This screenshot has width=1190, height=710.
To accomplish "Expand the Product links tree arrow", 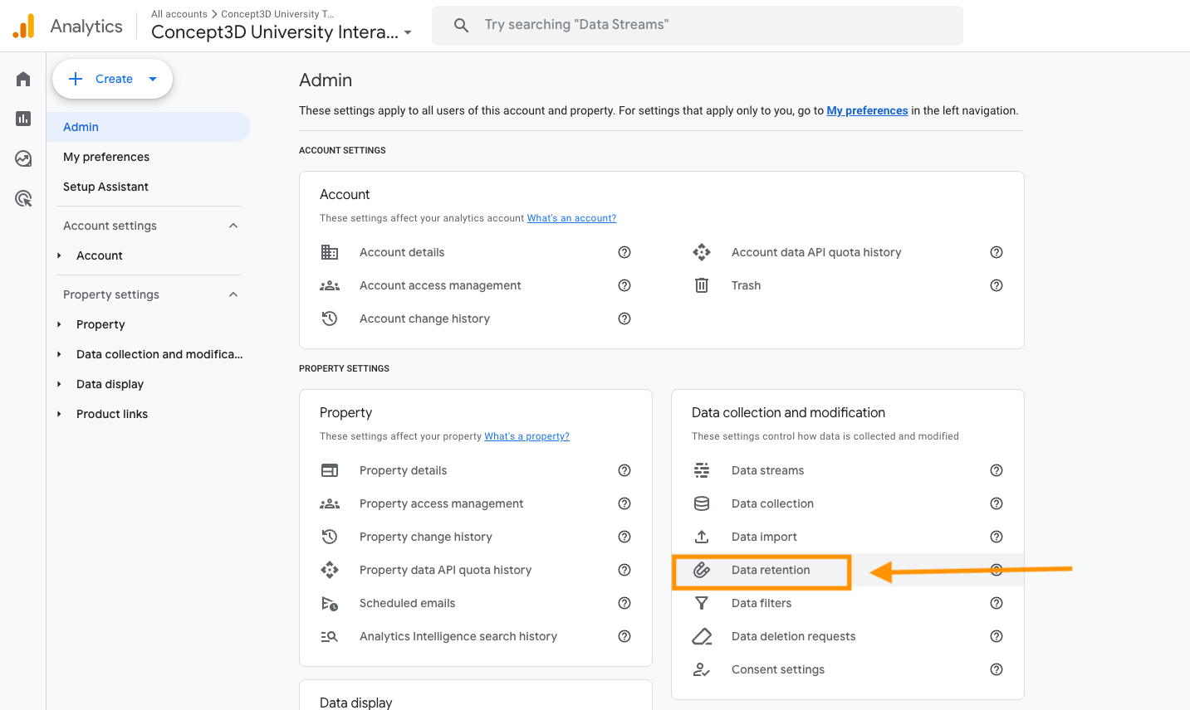I will [59, 414].
